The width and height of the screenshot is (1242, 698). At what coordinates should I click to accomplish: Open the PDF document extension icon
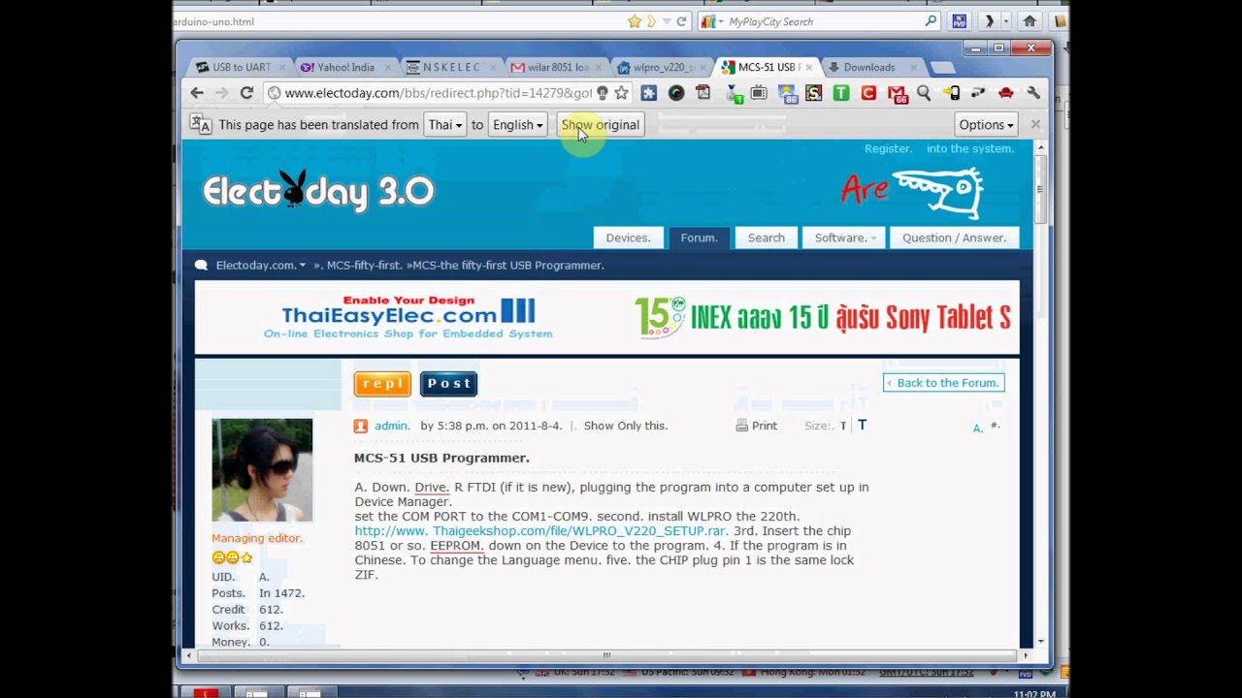pos(703,93)
